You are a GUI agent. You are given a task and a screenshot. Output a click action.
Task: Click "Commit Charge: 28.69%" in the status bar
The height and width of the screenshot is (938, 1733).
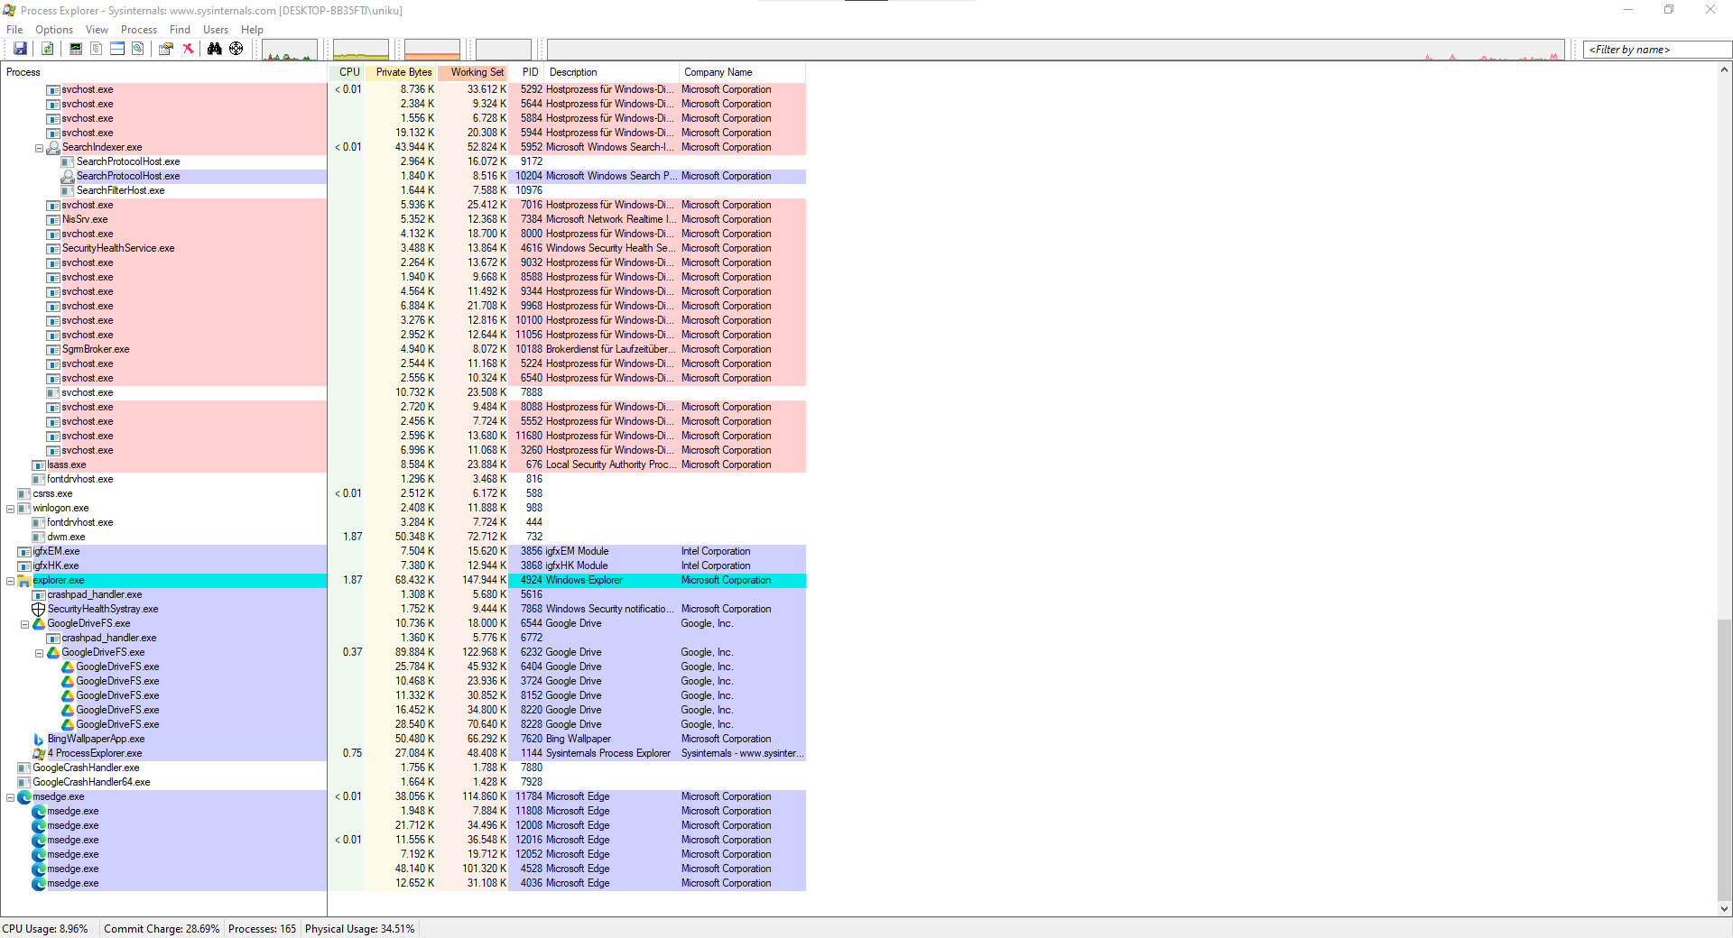coord(162,929)
